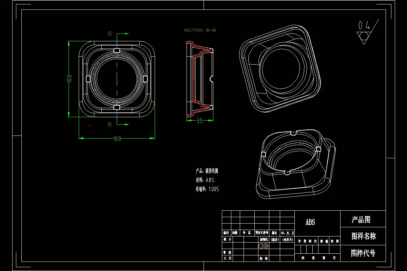407x271 pixels.
Task: Click the "共 张 第 页" sheet count row
Action: tap(317, 258)
